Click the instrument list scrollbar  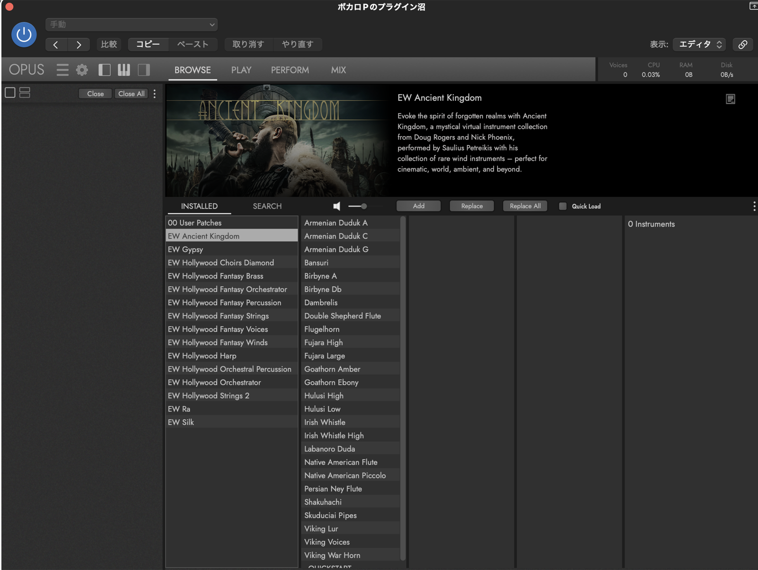pos(403,388)
